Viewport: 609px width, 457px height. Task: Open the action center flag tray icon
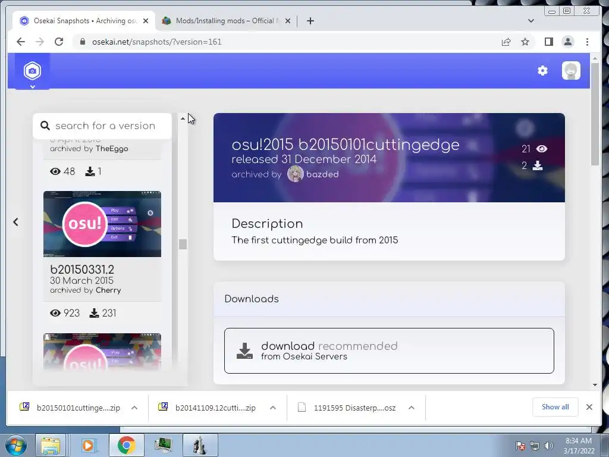[520, 446]
